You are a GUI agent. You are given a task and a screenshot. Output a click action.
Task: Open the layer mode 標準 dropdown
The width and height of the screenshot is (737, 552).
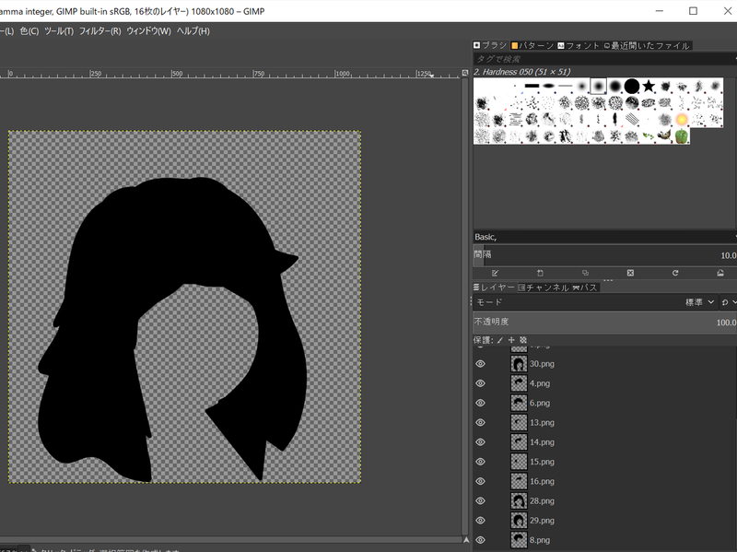[x=699, y=302]
